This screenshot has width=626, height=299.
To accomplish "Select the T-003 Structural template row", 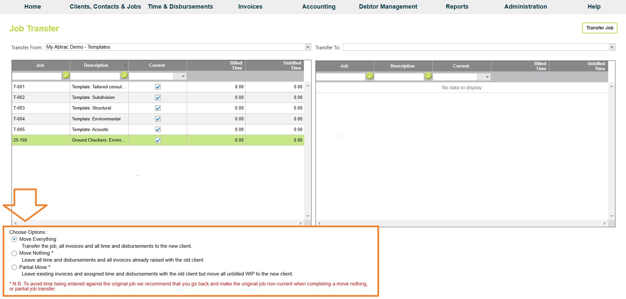I will click(99, 108).
